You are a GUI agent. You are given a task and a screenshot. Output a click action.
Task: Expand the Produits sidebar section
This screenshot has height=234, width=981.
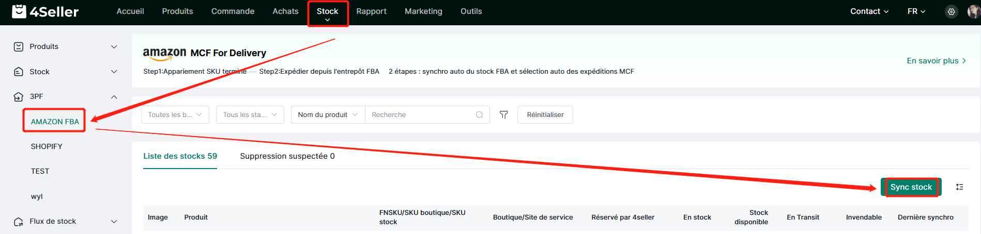(x=114, y=47)
